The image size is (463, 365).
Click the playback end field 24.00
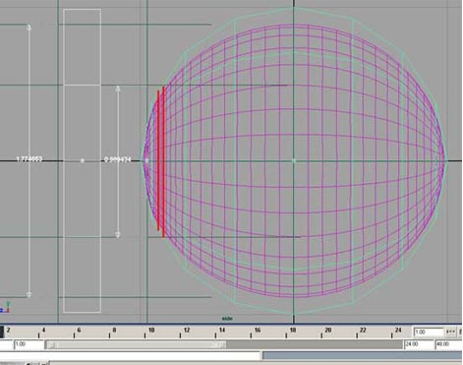click(x=419, y=344)
